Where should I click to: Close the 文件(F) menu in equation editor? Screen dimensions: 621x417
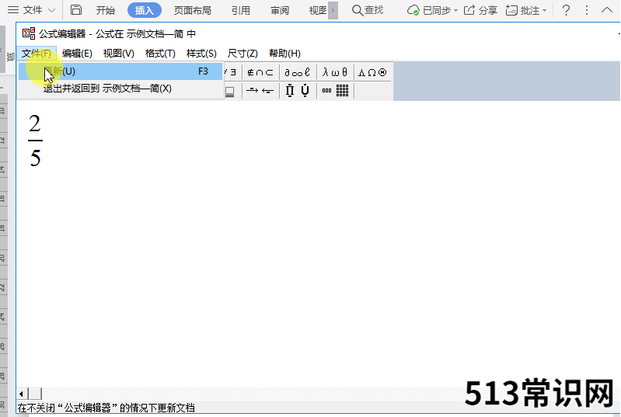point(37,53)
